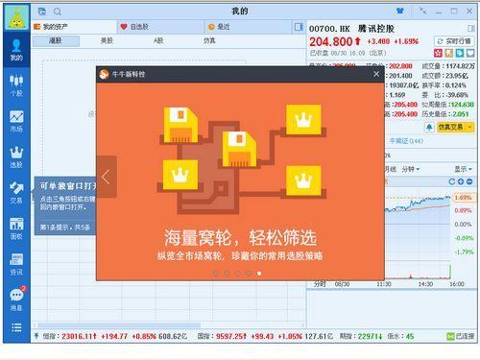Select the third pagination dot in the popup
Image resolution: width=480 pixels, height=360 pixels.
[x=238, y=274]
